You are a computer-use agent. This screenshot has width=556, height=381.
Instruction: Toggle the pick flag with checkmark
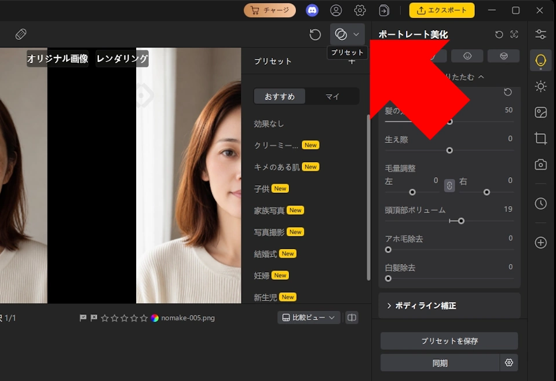click(x=83, y=318)
